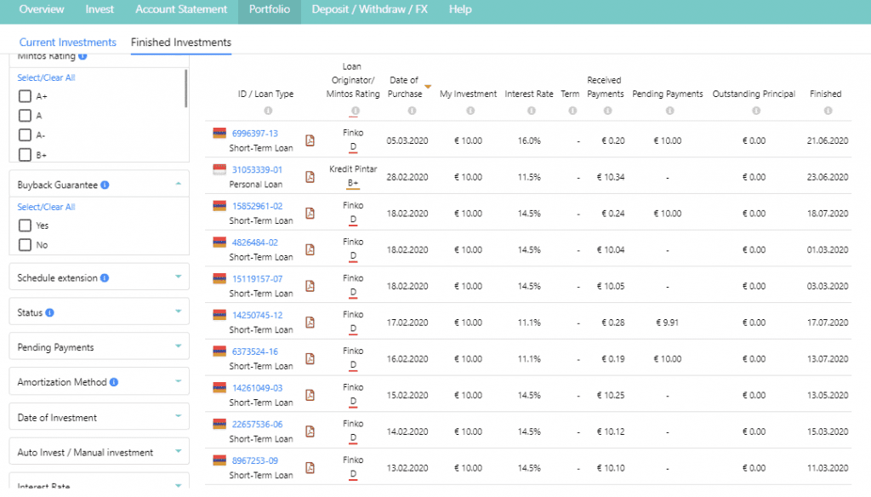Enable the B+ rating checkbox
The image size is (871, 497).
pyautogui.click(x=25, y=155)
